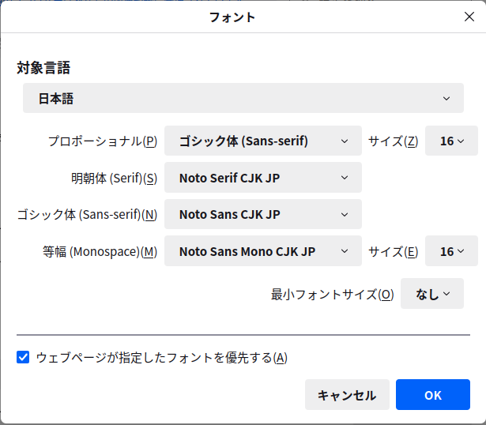Open the 対象言語 dropdown showing 日本語
The height and width of the screenshot is (425, 486).
[x=243, y=98]
